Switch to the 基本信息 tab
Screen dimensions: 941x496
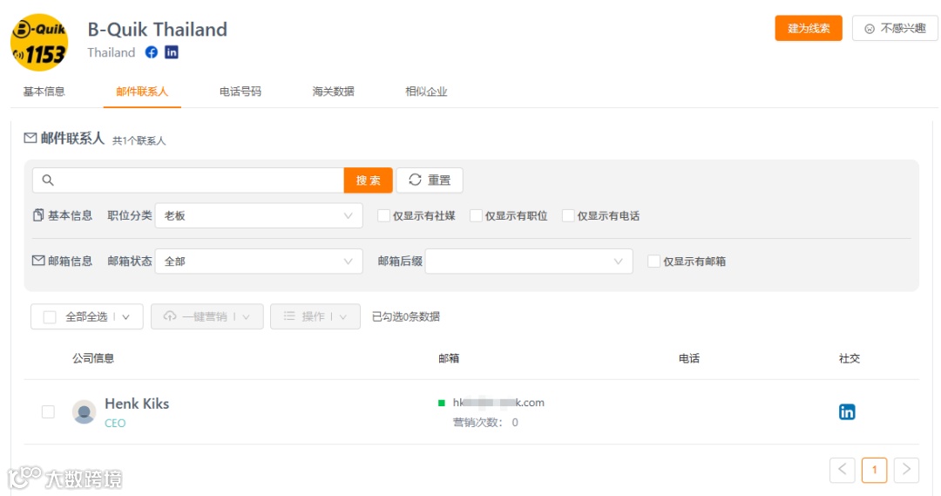pyautogui.click(x=44, y=92)
